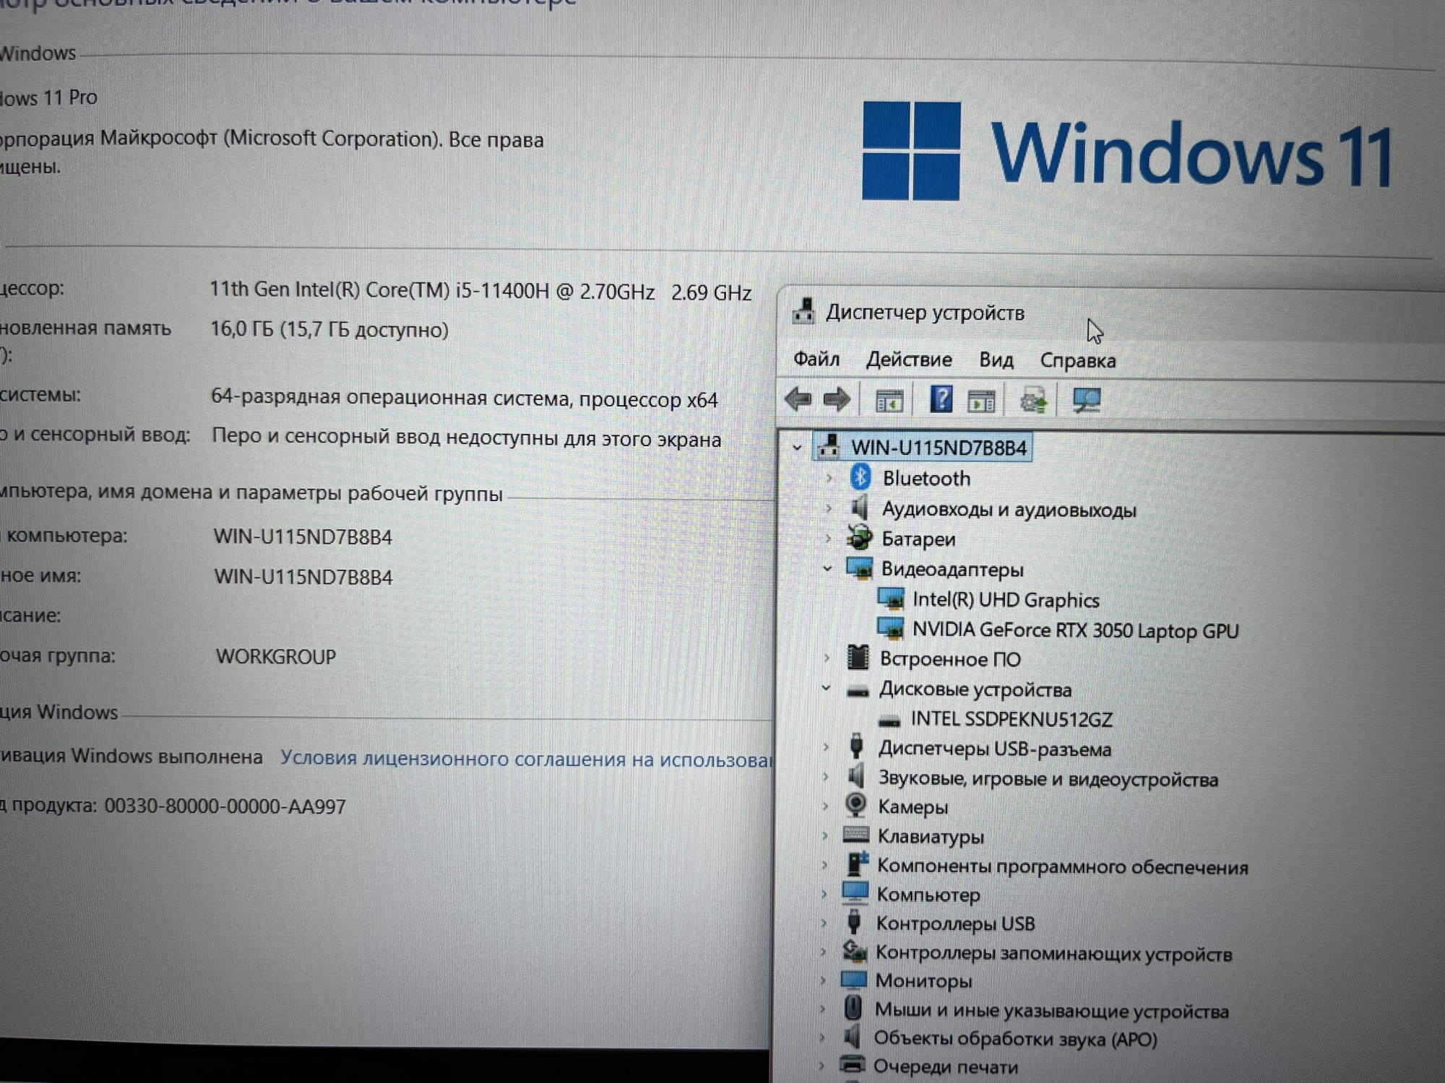Viewport: 1445px width, 1083px height.
Task: Select NVIDIA GeForce RTX 3050 Laptop GPU
Action: (x=1075, y=630)
